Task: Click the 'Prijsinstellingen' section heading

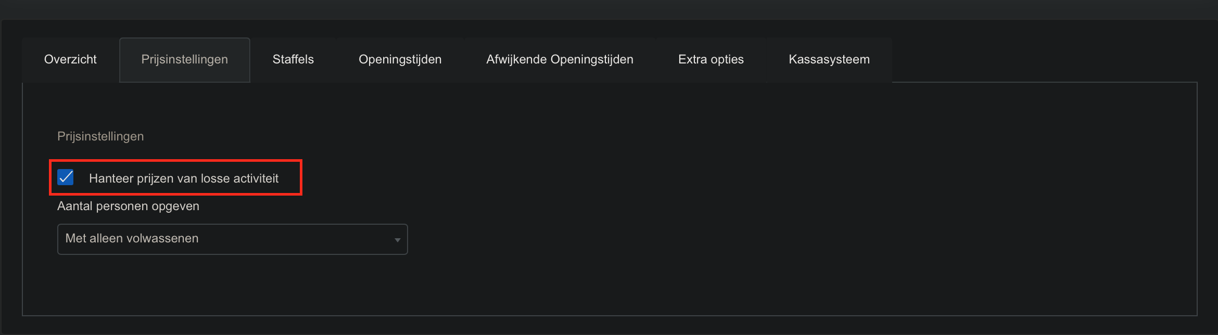Action: pyautogui.click(x=100, y=136)
